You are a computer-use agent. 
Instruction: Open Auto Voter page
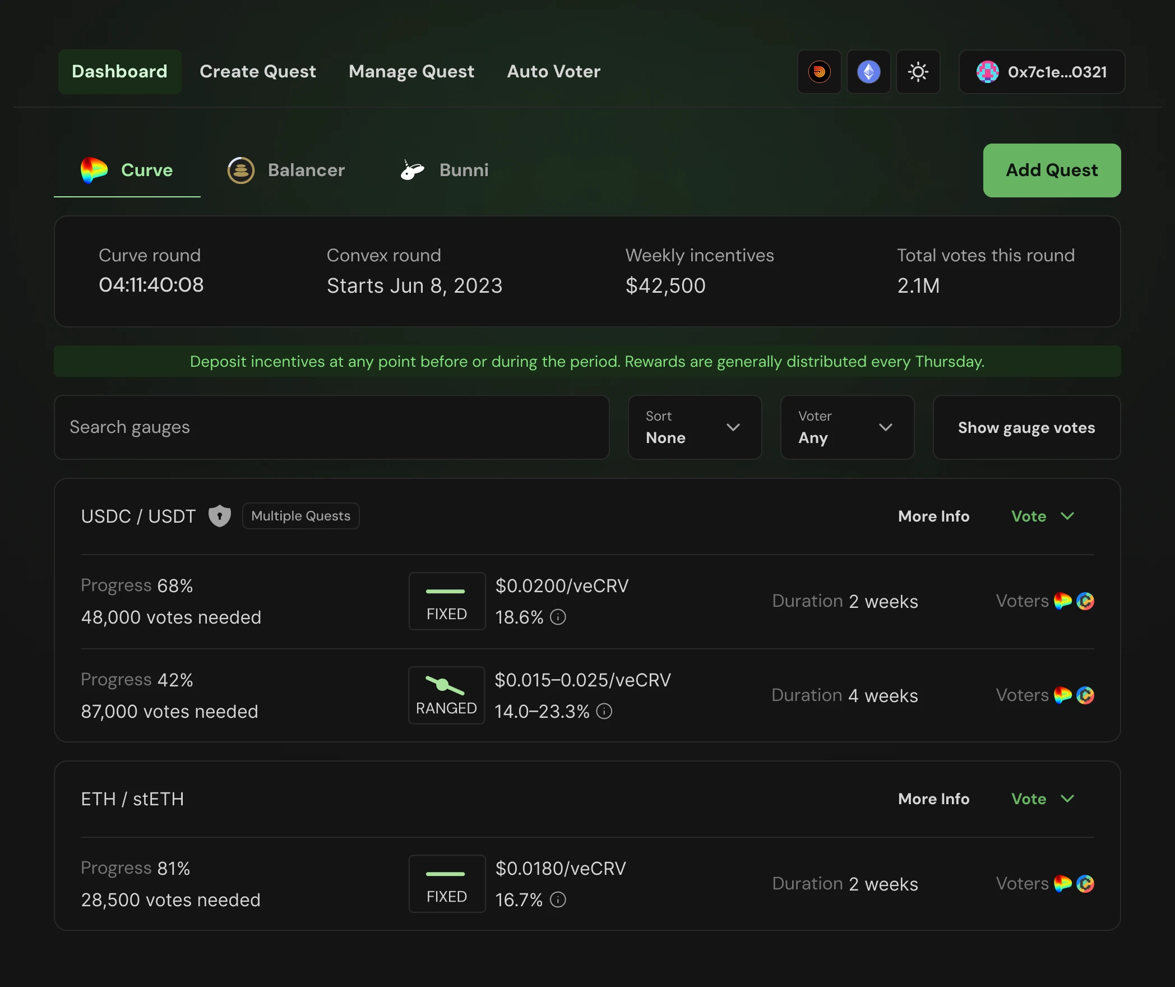click(554, 72)
